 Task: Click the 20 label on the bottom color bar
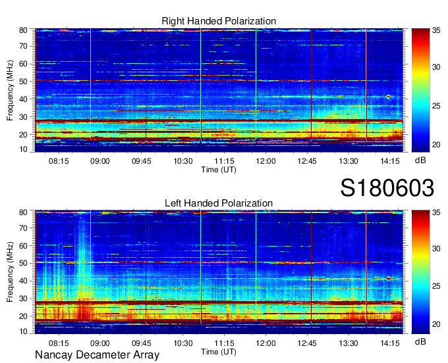(x=436, y=324)
